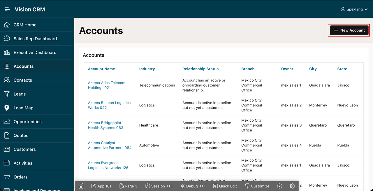Viewport: 373px width, 191px height.
Task: Click the New Account button
Action: coord(349,30)
